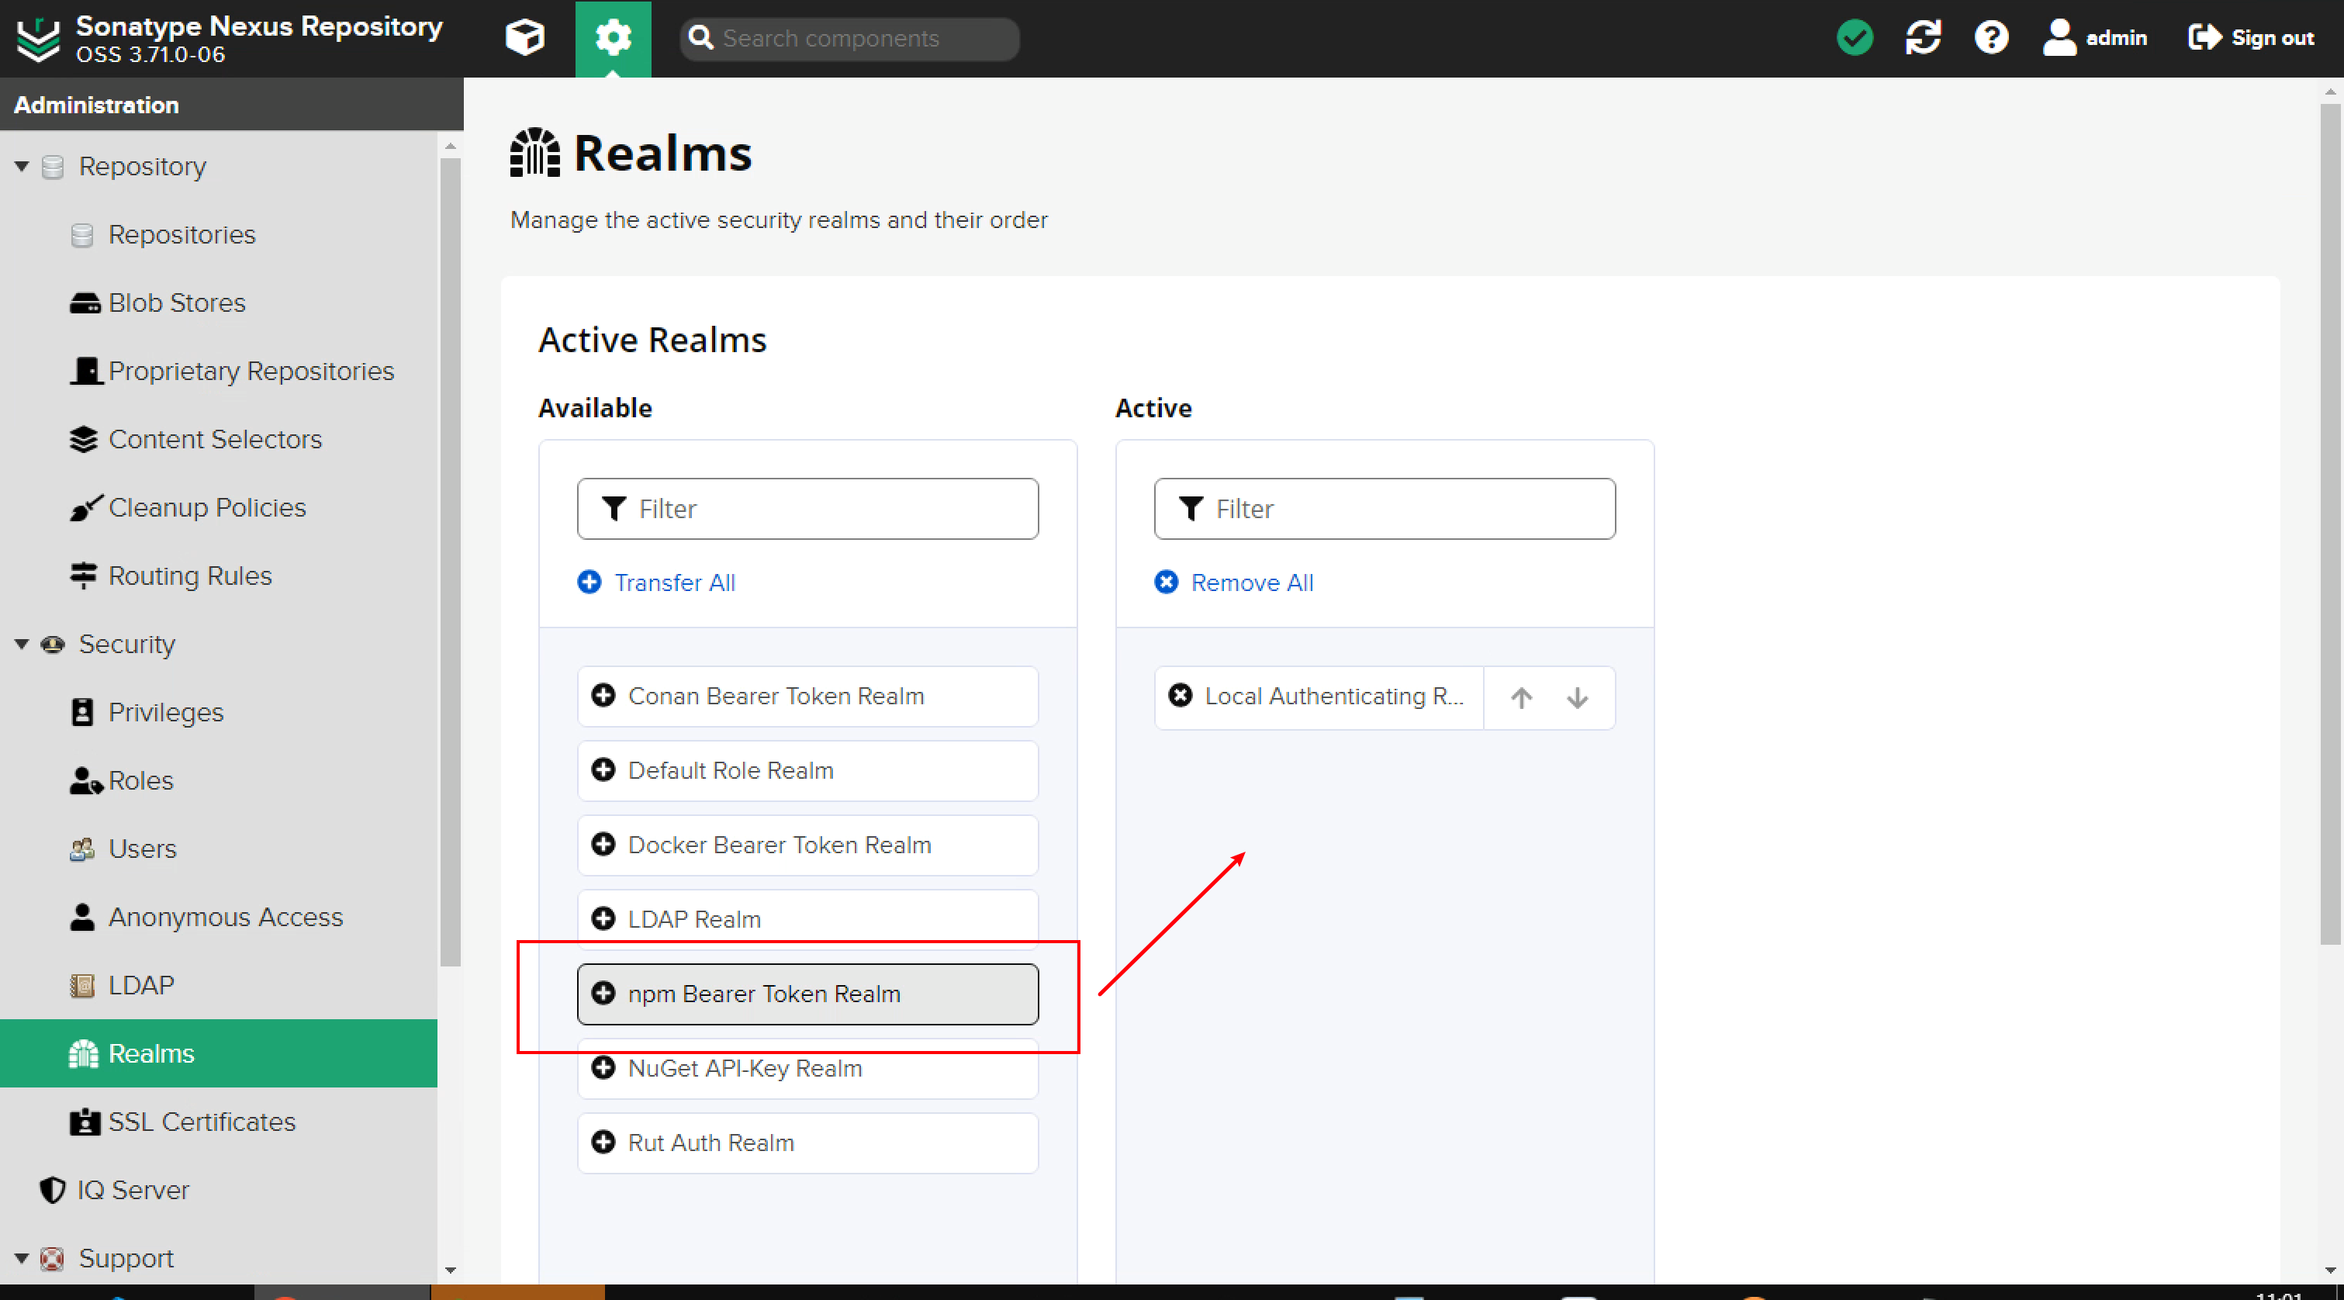Click the Administration gear icon

(613, 37)
